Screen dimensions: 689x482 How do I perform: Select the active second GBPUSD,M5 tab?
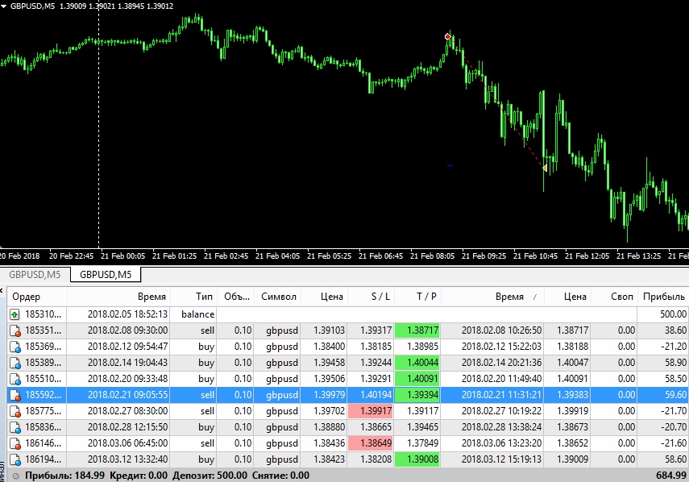(105, 275)
